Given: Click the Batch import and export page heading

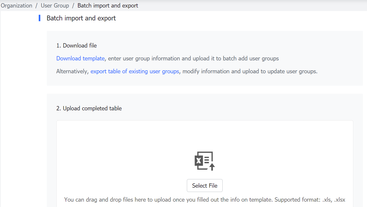Looking at the screenshot, I should [81, 18].
